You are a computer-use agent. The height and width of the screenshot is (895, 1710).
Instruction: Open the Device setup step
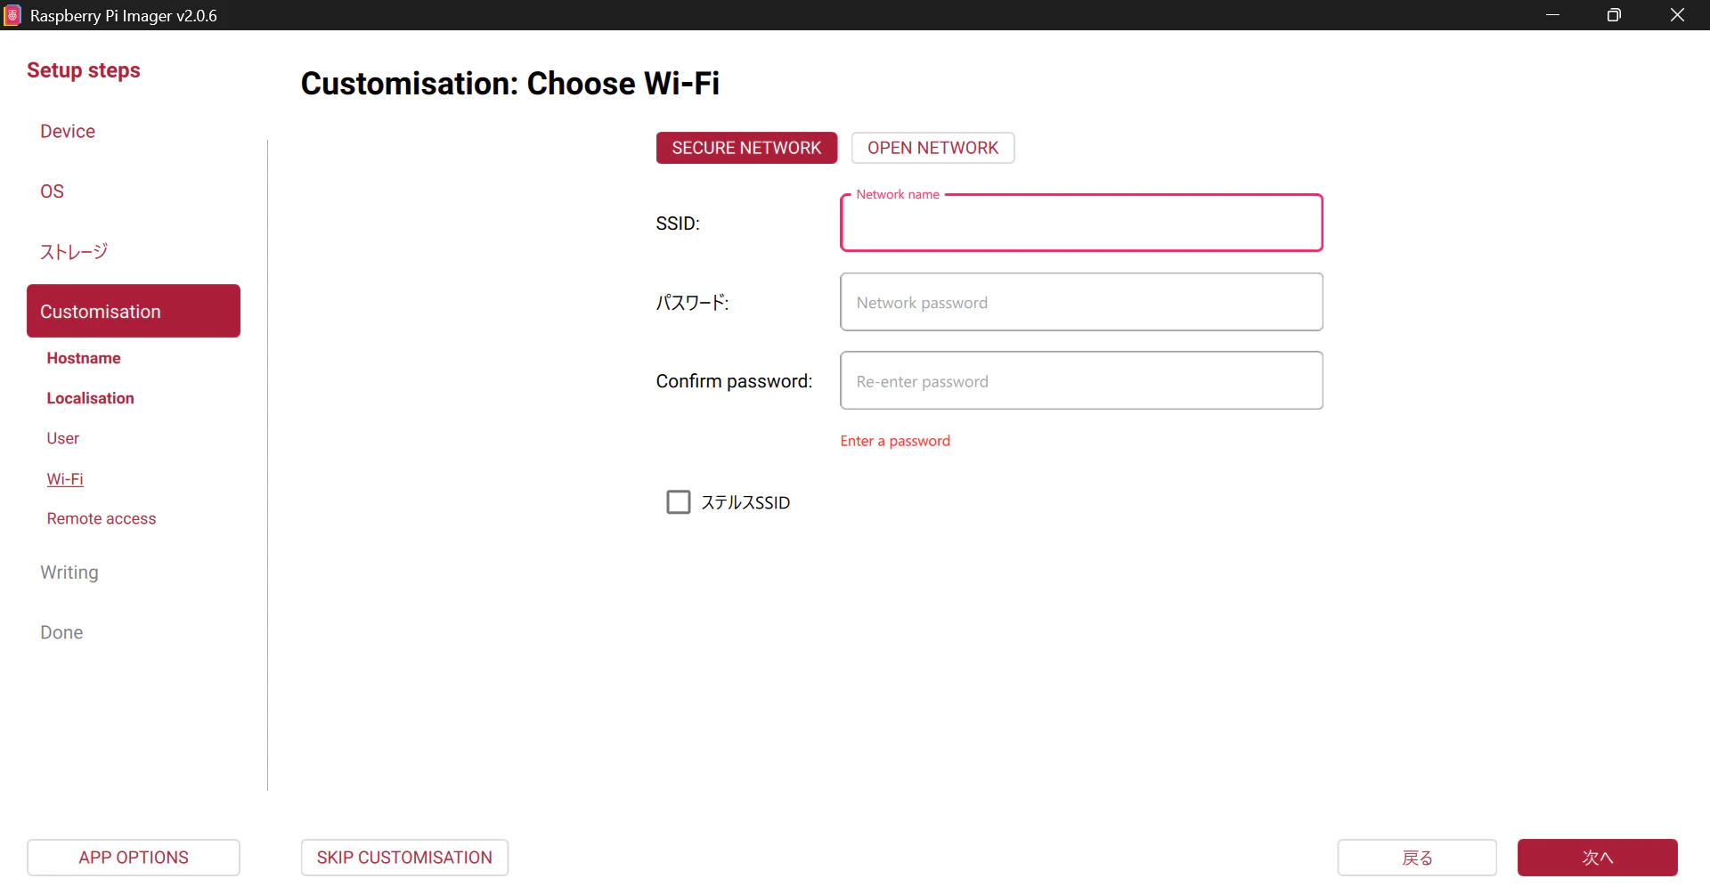coord(68,131)
